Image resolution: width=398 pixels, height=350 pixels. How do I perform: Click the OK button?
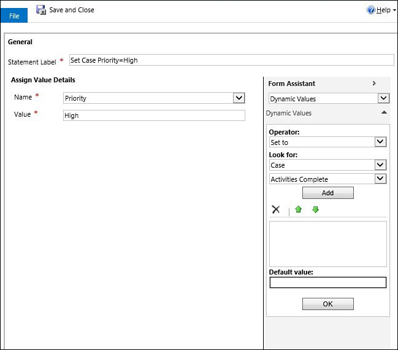pos(327,304)
